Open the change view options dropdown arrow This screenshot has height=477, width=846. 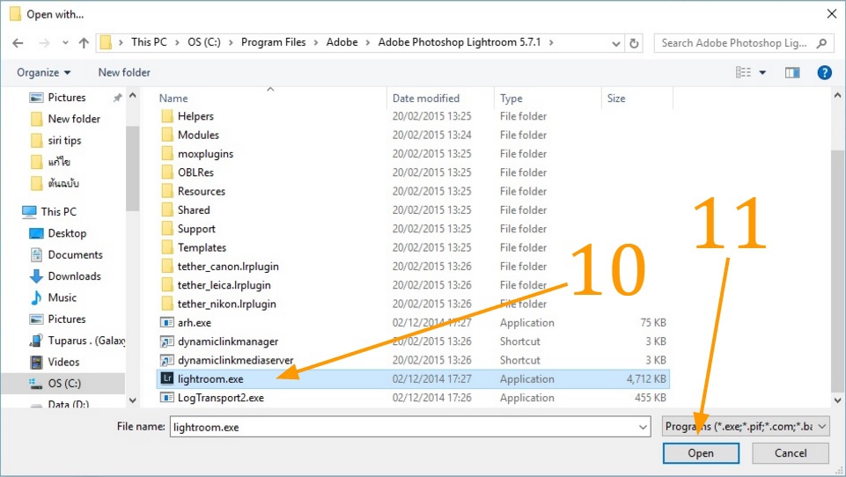pyautogui.click(x=762, y=73)
